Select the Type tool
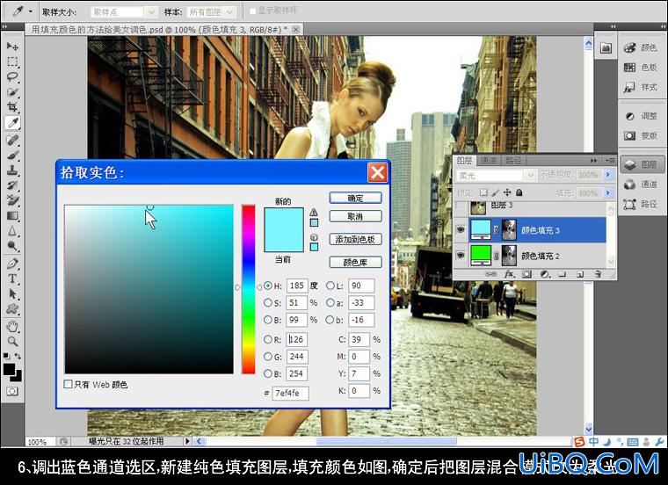Screen dimensions: 668x485 pyautogui.click(x=12, y=279)
